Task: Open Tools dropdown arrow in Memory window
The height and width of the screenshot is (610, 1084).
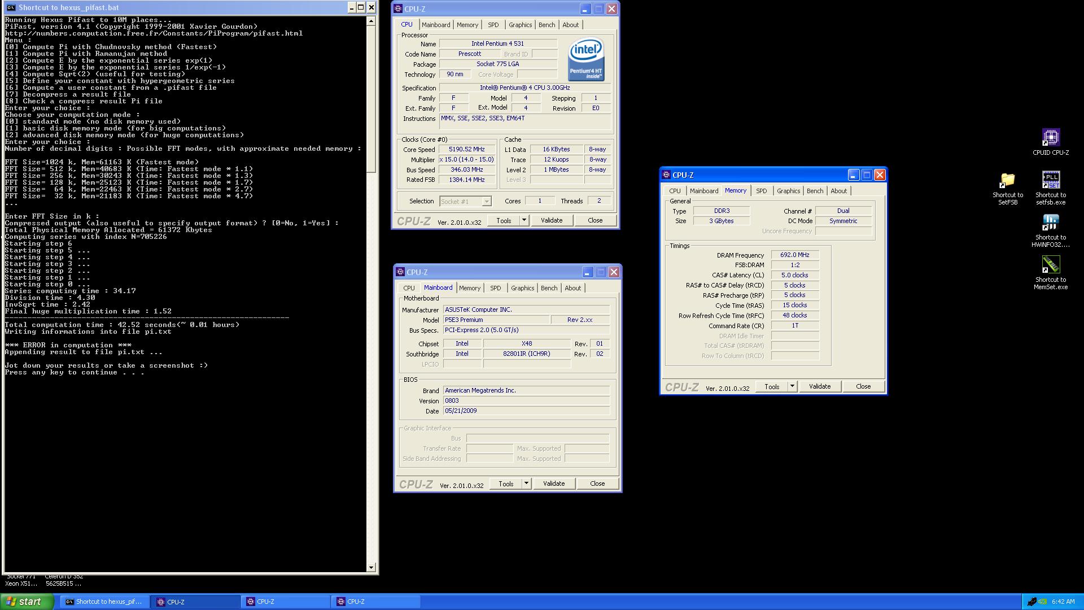Action: 792,386
